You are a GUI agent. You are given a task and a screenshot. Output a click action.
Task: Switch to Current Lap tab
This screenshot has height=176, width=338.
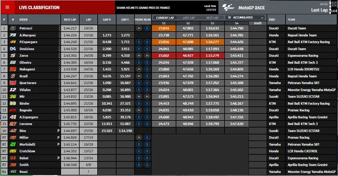(x=165, y=18)
